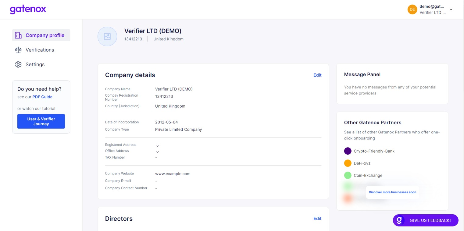
Task: Click the orange DE user avatar
Action: coord(412,9)
